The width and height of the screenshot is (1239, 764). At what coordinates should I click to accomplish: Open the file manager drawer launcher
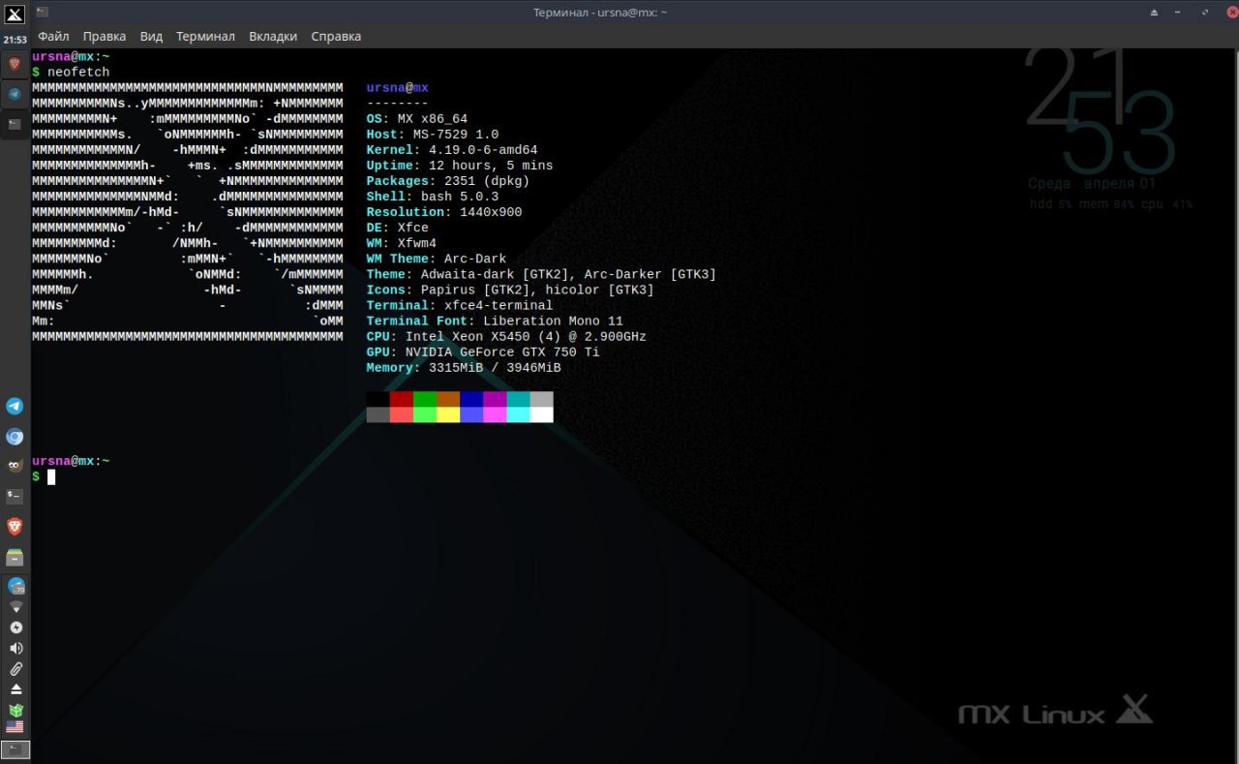(x=15, y=558)
